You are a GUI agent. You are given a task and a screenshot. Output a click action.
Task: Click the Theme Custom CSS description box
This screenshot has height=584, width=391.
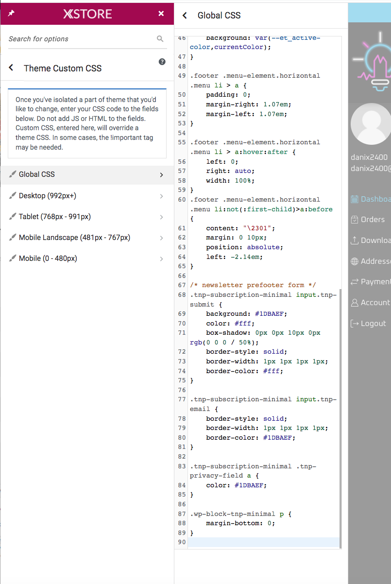[87, 123]
